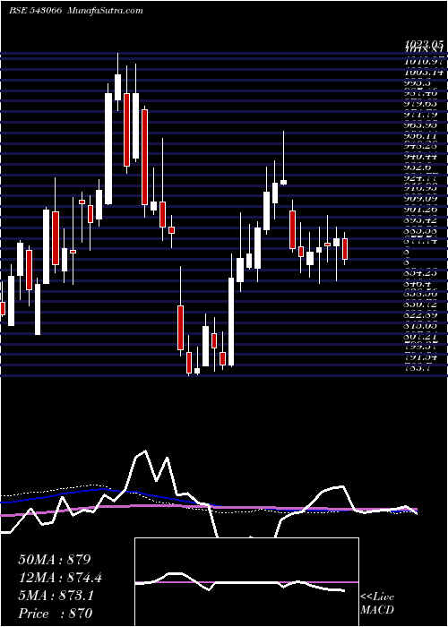Click the last red candlestick on the right
Viewport: 448px width, 627px height.
tap(345, 249)
